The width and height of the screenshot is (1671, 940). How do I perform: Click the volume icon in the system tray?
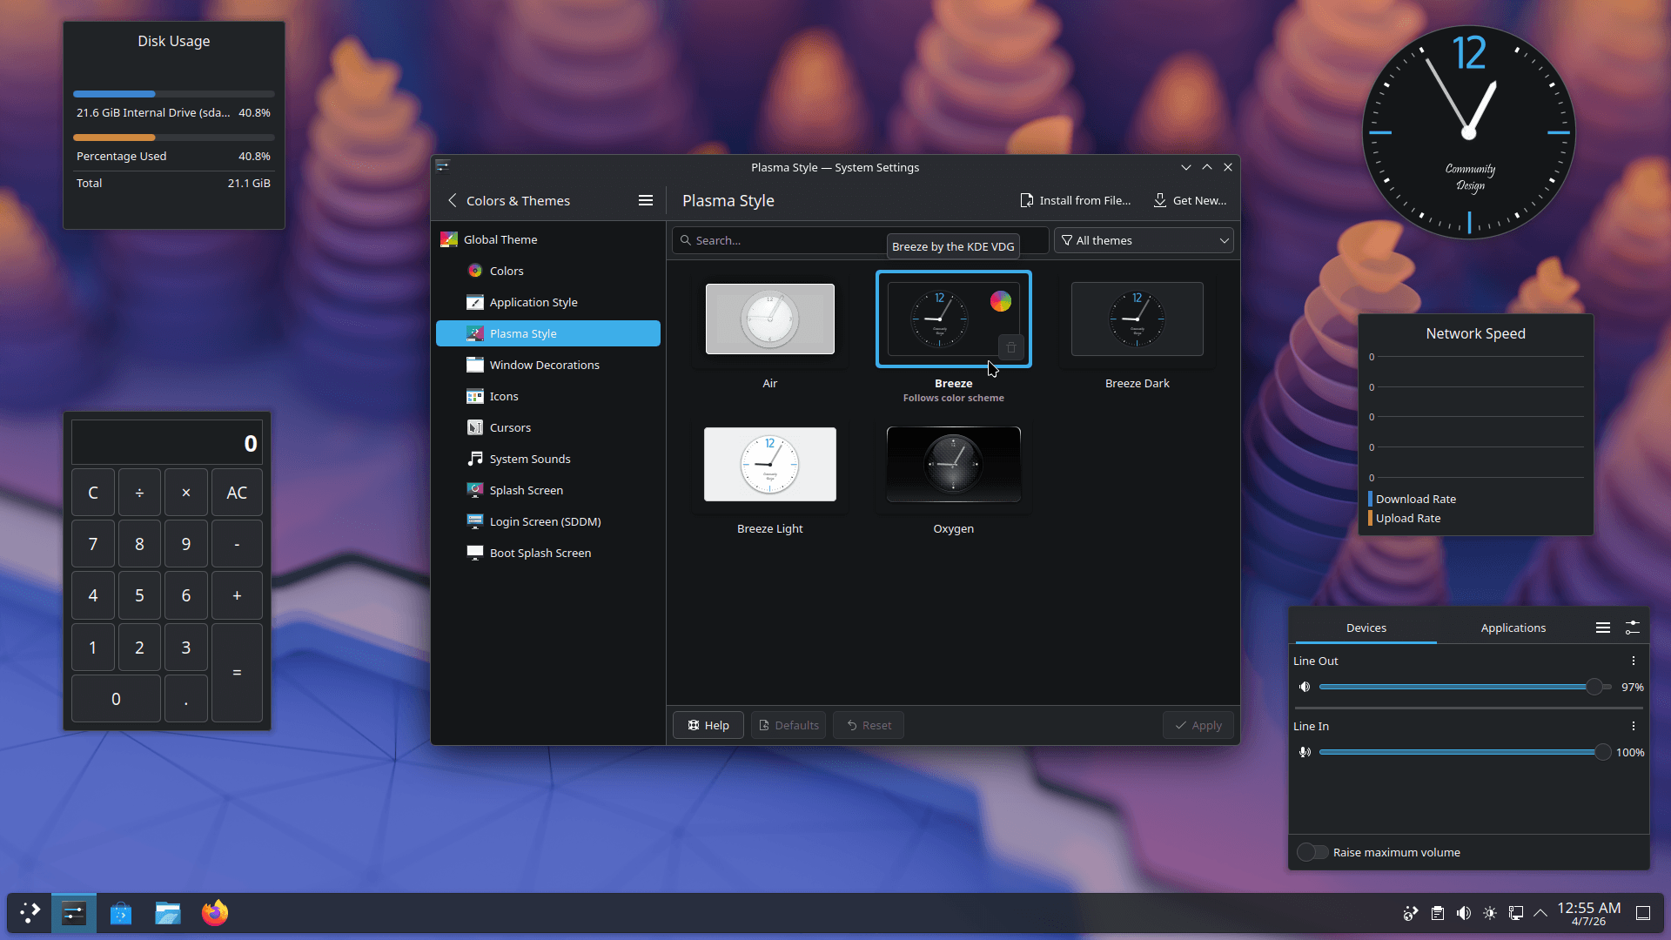pyautogui.click(x=1463, y=913)
